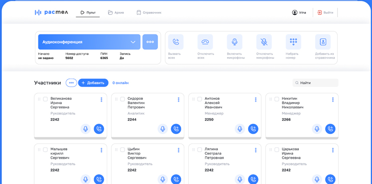Open the Набрать номер dial pad
Screen dimensions: 372x184
tap(293, 42)
